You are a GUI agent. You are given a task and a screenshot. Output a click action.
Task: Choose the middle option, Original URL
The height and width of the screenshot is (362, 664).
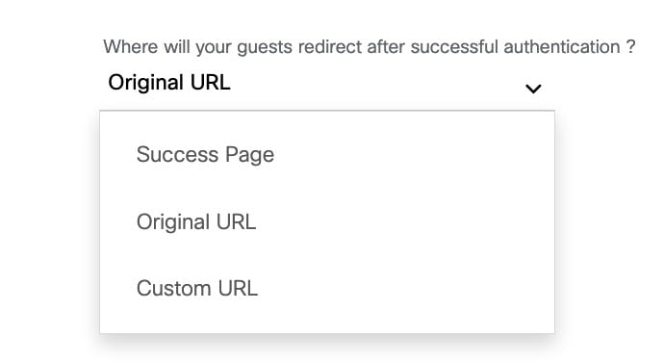327,221
